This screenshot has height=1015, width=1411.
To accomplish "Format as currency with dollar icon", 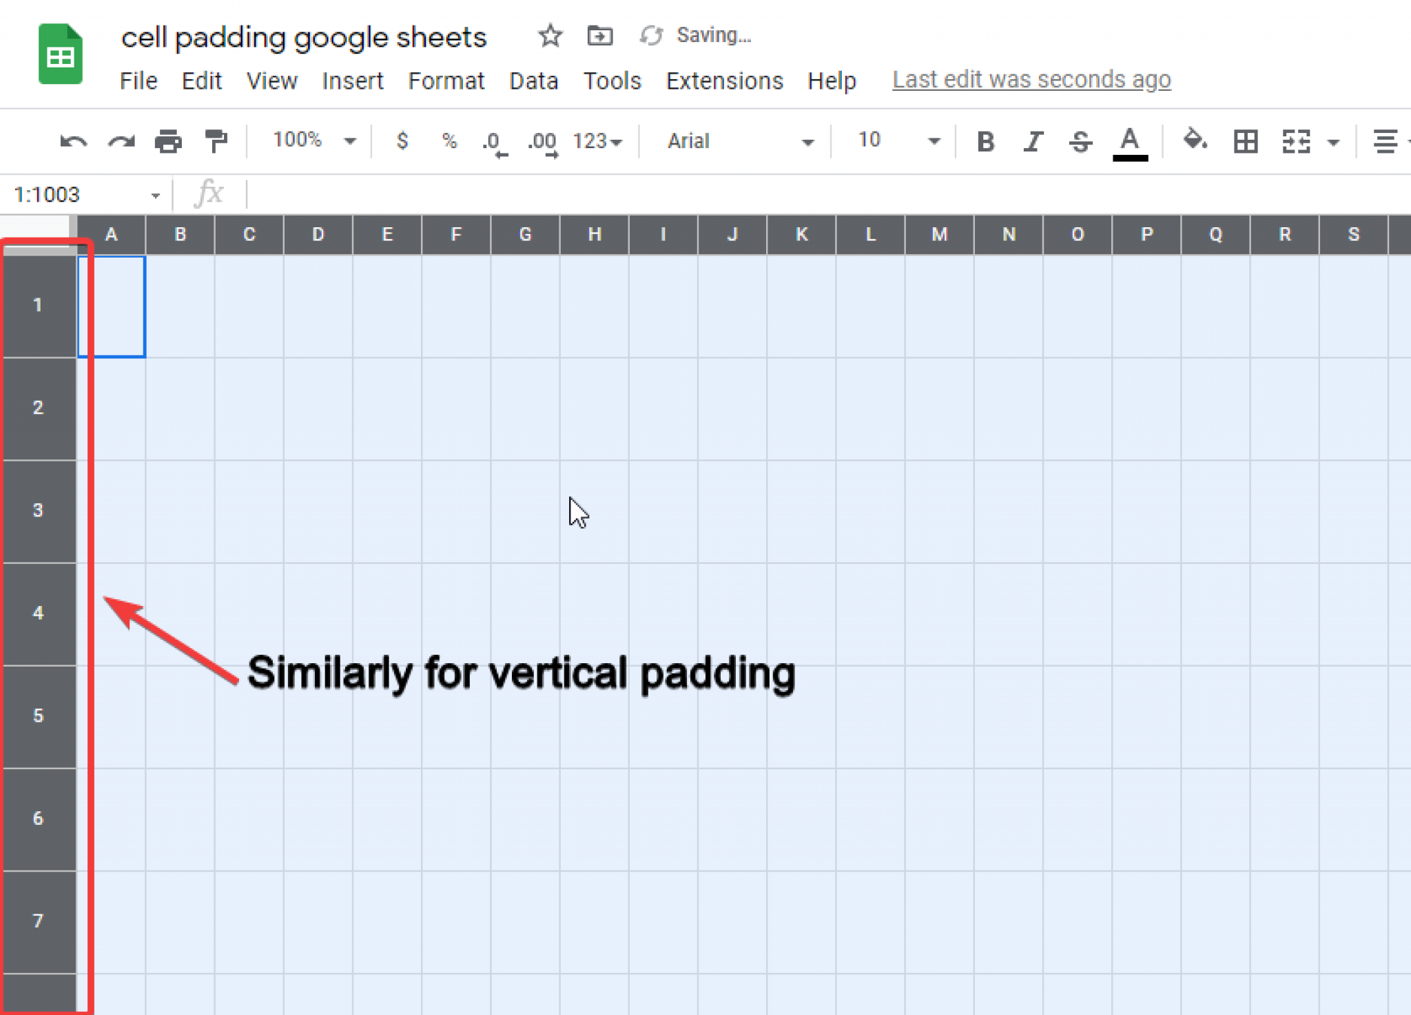I will 402,141.
